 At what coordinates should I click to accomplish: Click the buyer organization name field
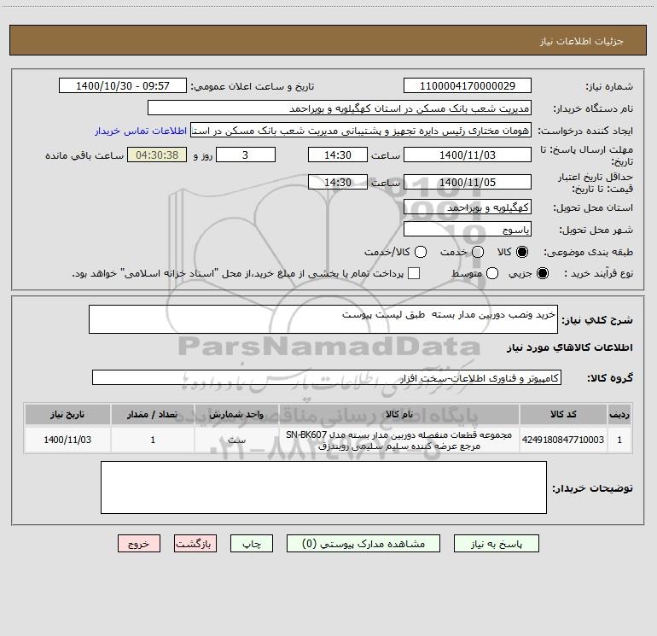(x=340, y=108)
